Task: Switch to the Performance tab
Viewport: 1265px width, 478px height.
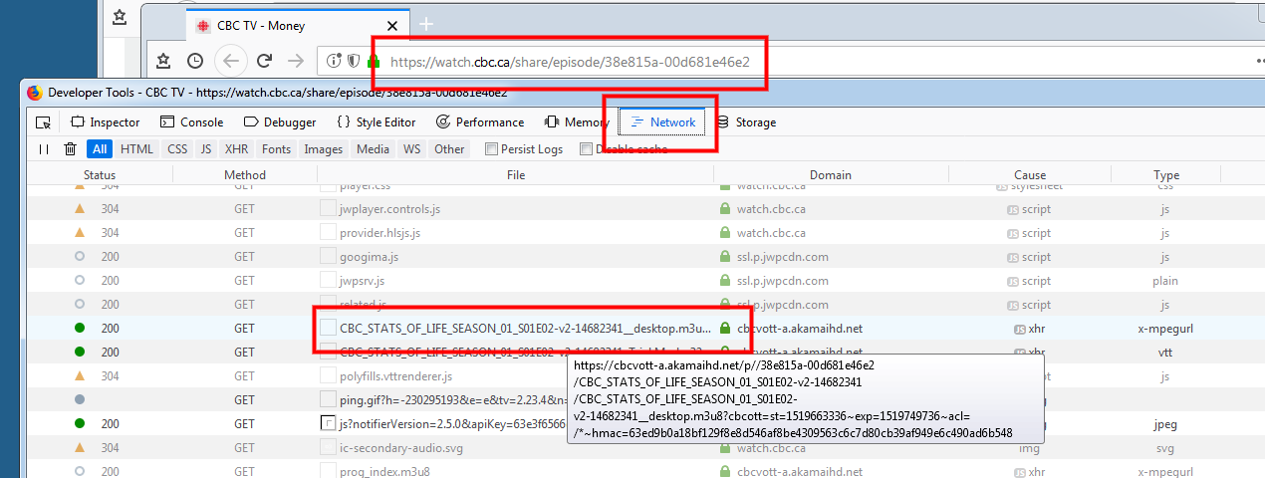Action: click(x=480, y=122)
